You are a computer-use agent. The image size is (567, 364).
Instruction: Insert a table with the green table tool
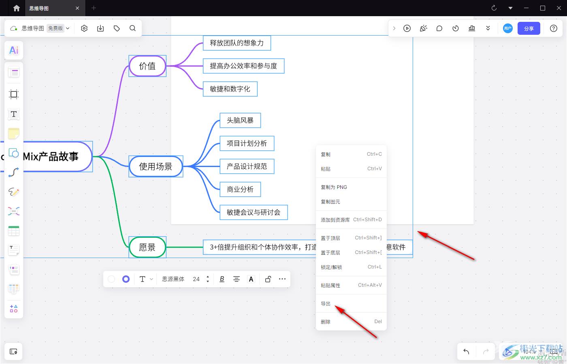14,231
